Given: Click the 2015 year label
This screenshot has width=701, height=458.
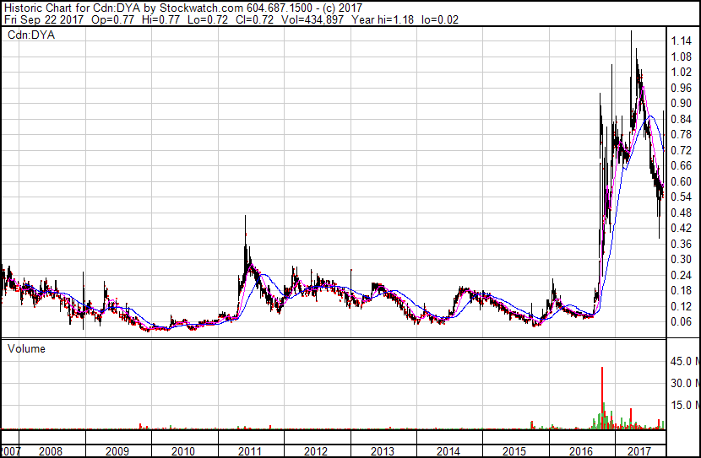Looking at the screenshot, I should (x=514, y=451).
